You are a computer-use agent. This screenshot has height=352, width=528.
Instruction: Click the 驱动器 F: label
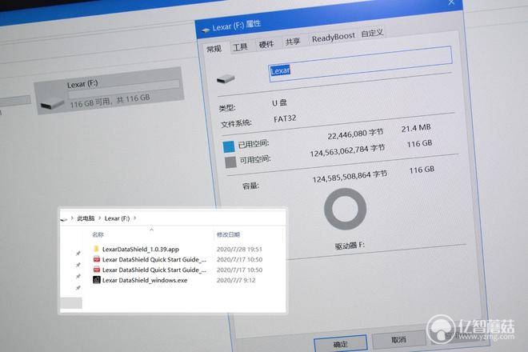tap(350, 246)
